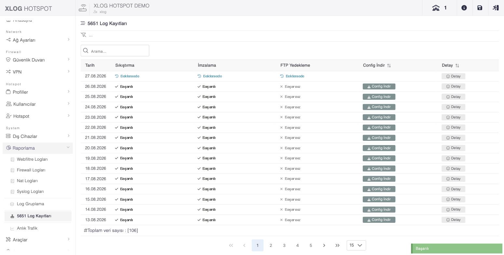Select the current page 1 button
Image resolution: width=504 pixels, height=255 pixels.
point(257,246)
